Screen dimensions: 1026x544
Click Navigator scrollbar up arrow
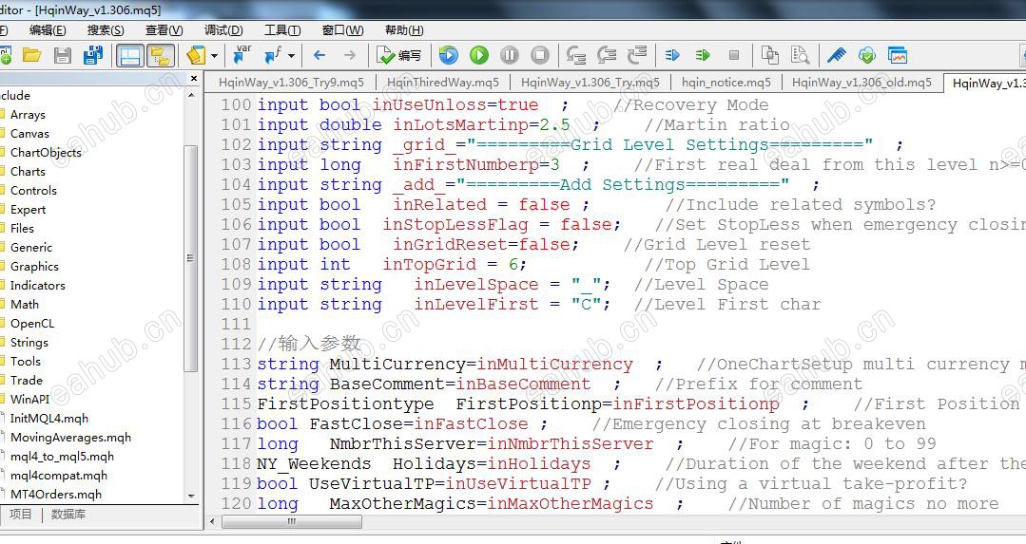(191, 95)
